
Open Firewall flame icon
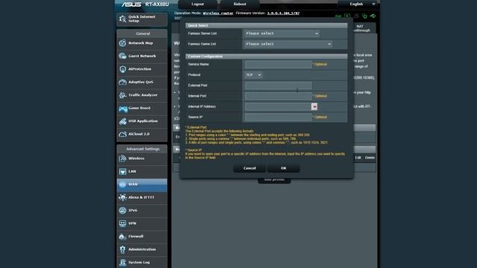click(122, 237)
